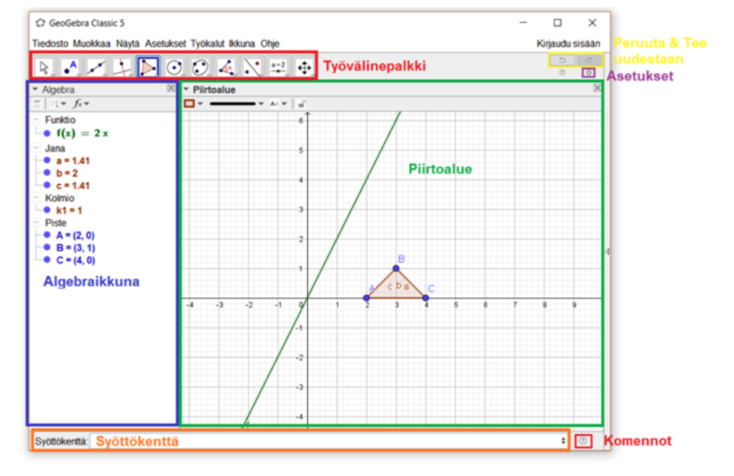Toggle auxiliary objects icon in Algebra style bar

[38, 104]
